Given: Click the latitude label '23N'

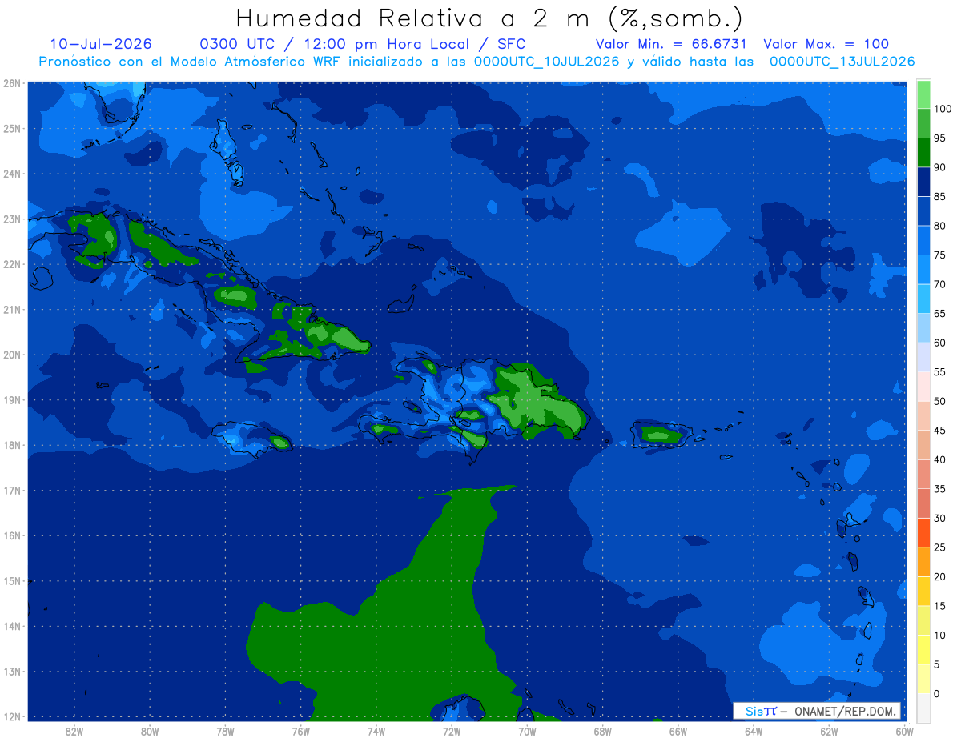Looking at the screenshot, I should click(x=12, y=219).
